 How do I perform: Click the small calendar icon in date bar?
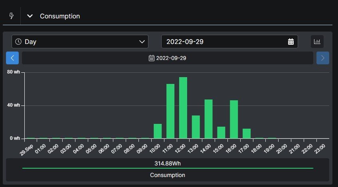pyautogui.click(x=152, y=58)
